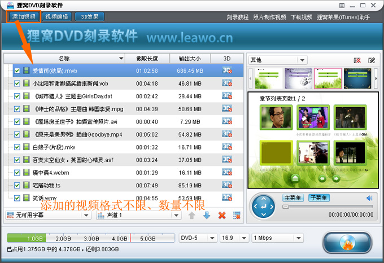This screenshot has height=263, width=384.
Task: Click the menu home button in preview
Action: 295,178
